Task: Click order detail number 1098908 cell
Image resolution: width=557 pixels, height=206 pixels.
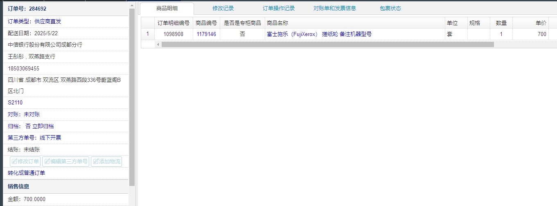Action: coord(174,34)
